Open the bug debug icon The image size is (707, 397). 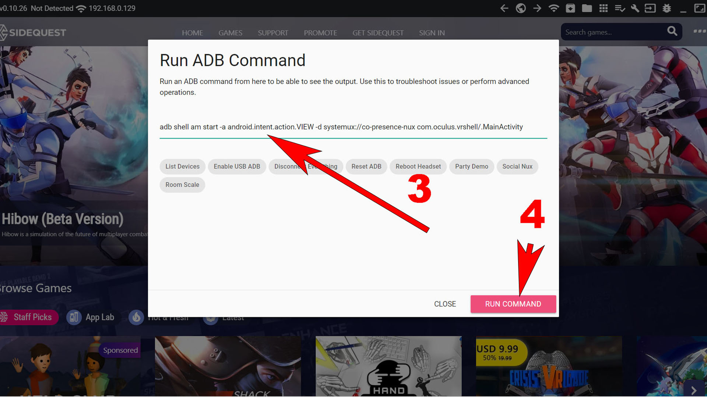pos(666,8)
